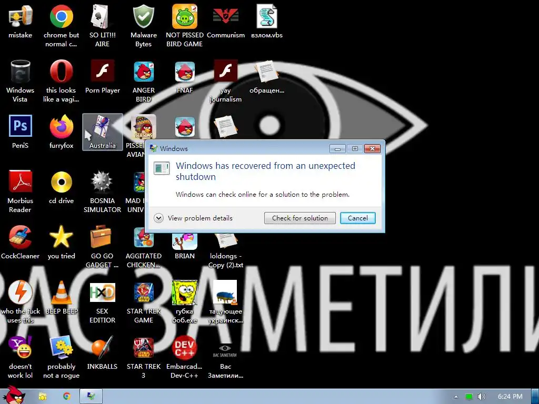Launch 'BOSNIA SIMULATOR' minesweeper icon
The width and height of the screenshot is (539, 404).
(x=102, y=181)
